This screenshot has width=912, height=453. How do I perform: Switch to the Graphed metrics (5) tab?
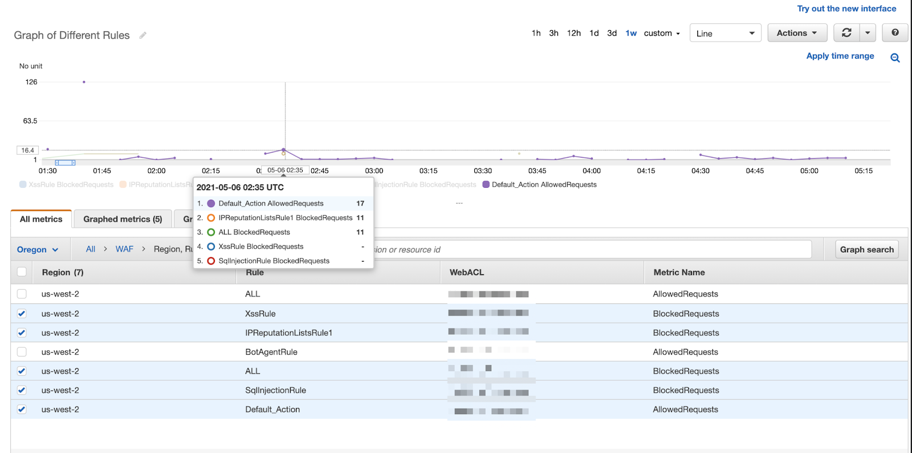click(x=123, y=219)
